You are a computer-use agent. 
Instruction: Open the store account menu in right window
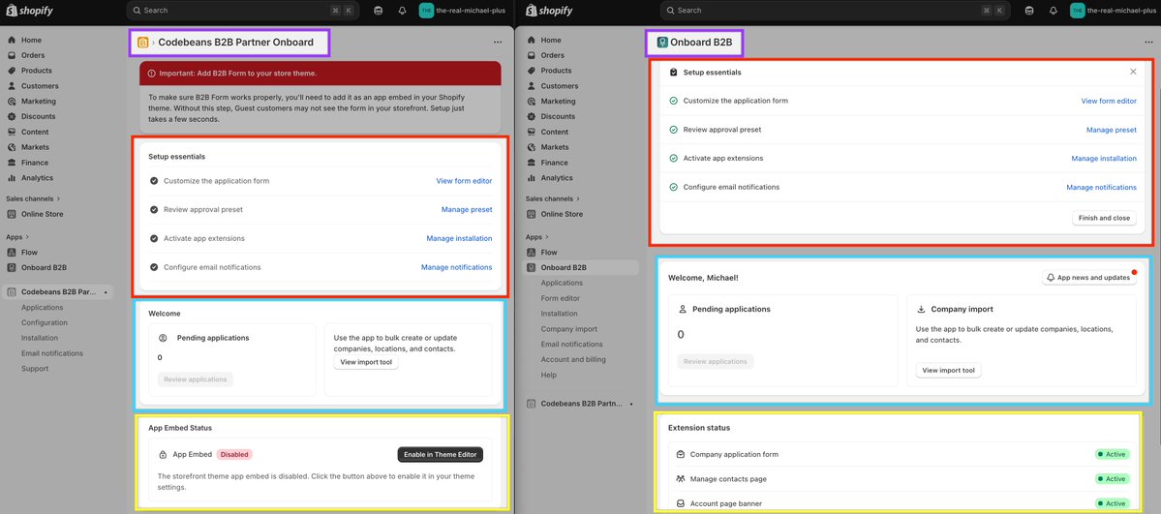click(1114, 11)
